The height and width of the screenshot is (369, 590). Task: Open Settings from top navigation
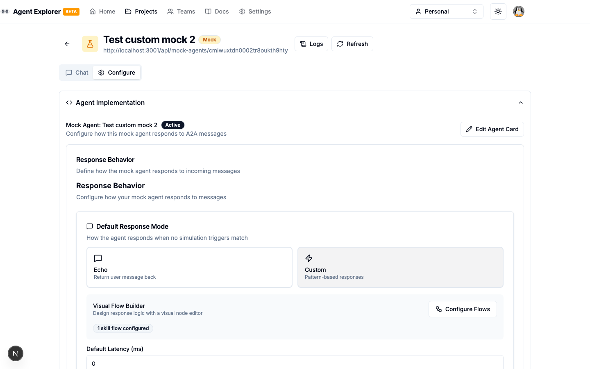tap(255, 11)
